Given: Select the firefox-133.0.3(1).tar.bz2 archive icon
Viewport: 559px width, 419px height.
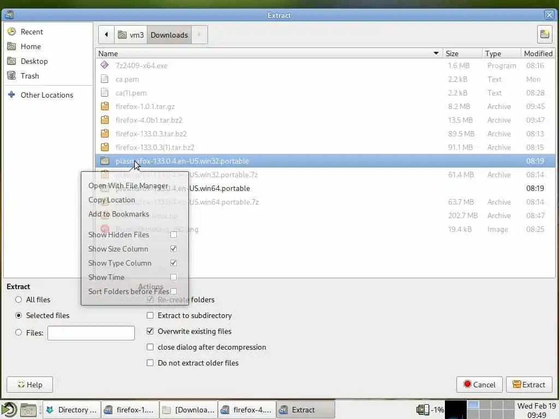Looking at the screenshot, I should 104,147.
